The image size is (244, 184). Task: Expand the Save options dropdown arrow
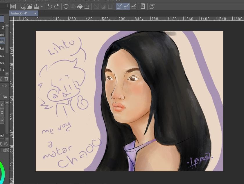pos(42,7)
